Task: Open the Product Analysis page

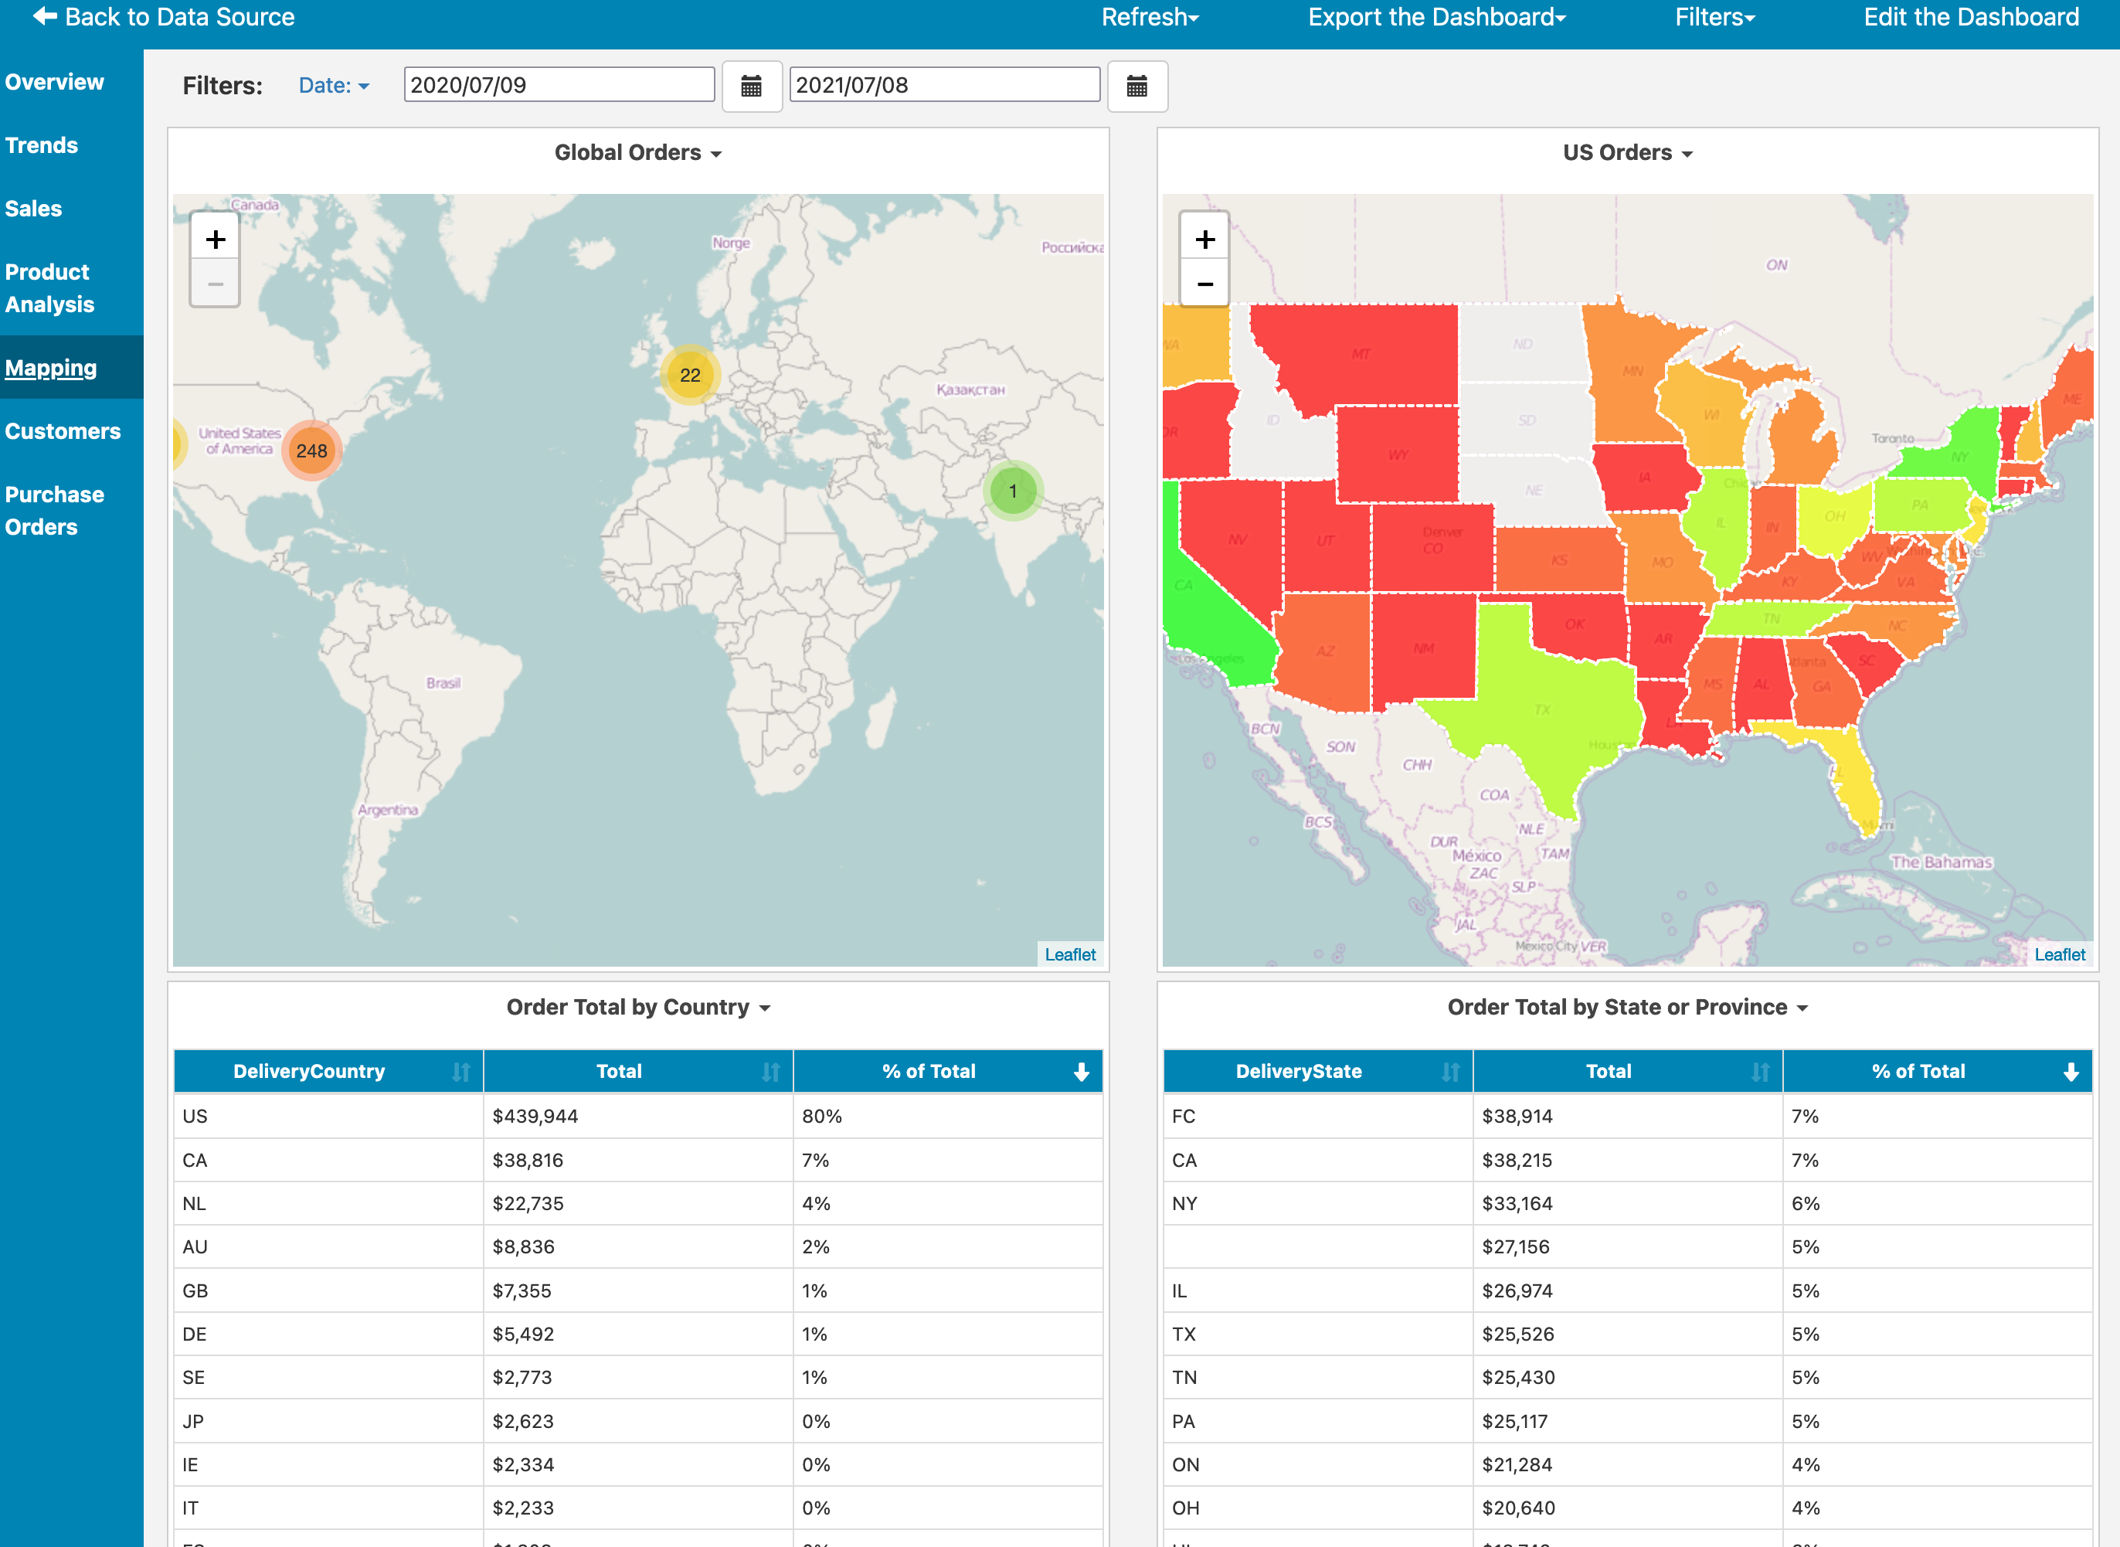Action: click(49, 287)
